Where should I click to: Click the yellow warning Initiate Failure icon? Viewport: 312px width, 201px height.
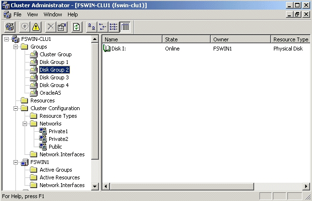coord(36,27)
